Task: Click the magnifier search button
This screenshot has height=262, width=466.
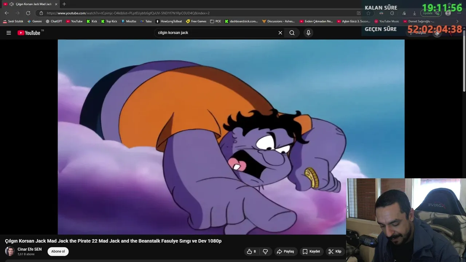Action: (292, 33)
